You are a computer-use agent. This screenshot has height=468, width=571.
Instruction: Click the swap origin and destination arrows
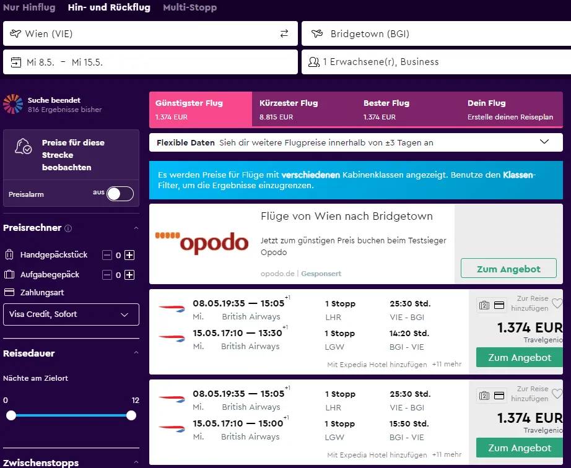point(284,33)
